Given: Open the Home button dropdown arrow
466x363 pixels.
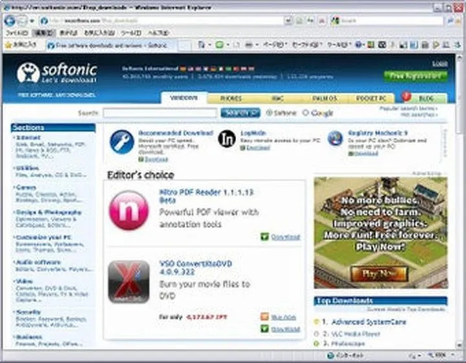Looking at the screenshot, I should tap(210, 45).
